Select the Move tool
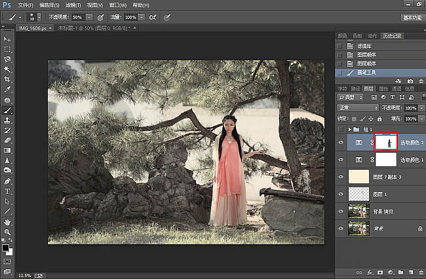Image resolution: width=426 pixels, height=279 pixels. pos(8,39)
